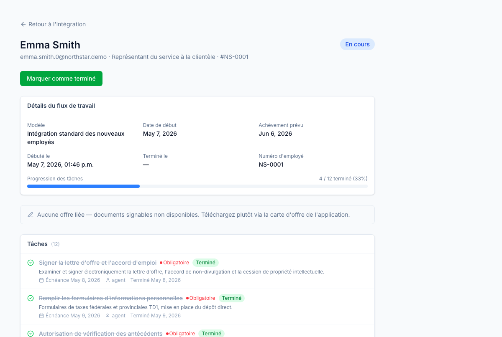Image resolution: width=502 pixels, height=337 pixels.
Task: Click calendar icon beside Échéance May 9, 2026
Action: 41,316
